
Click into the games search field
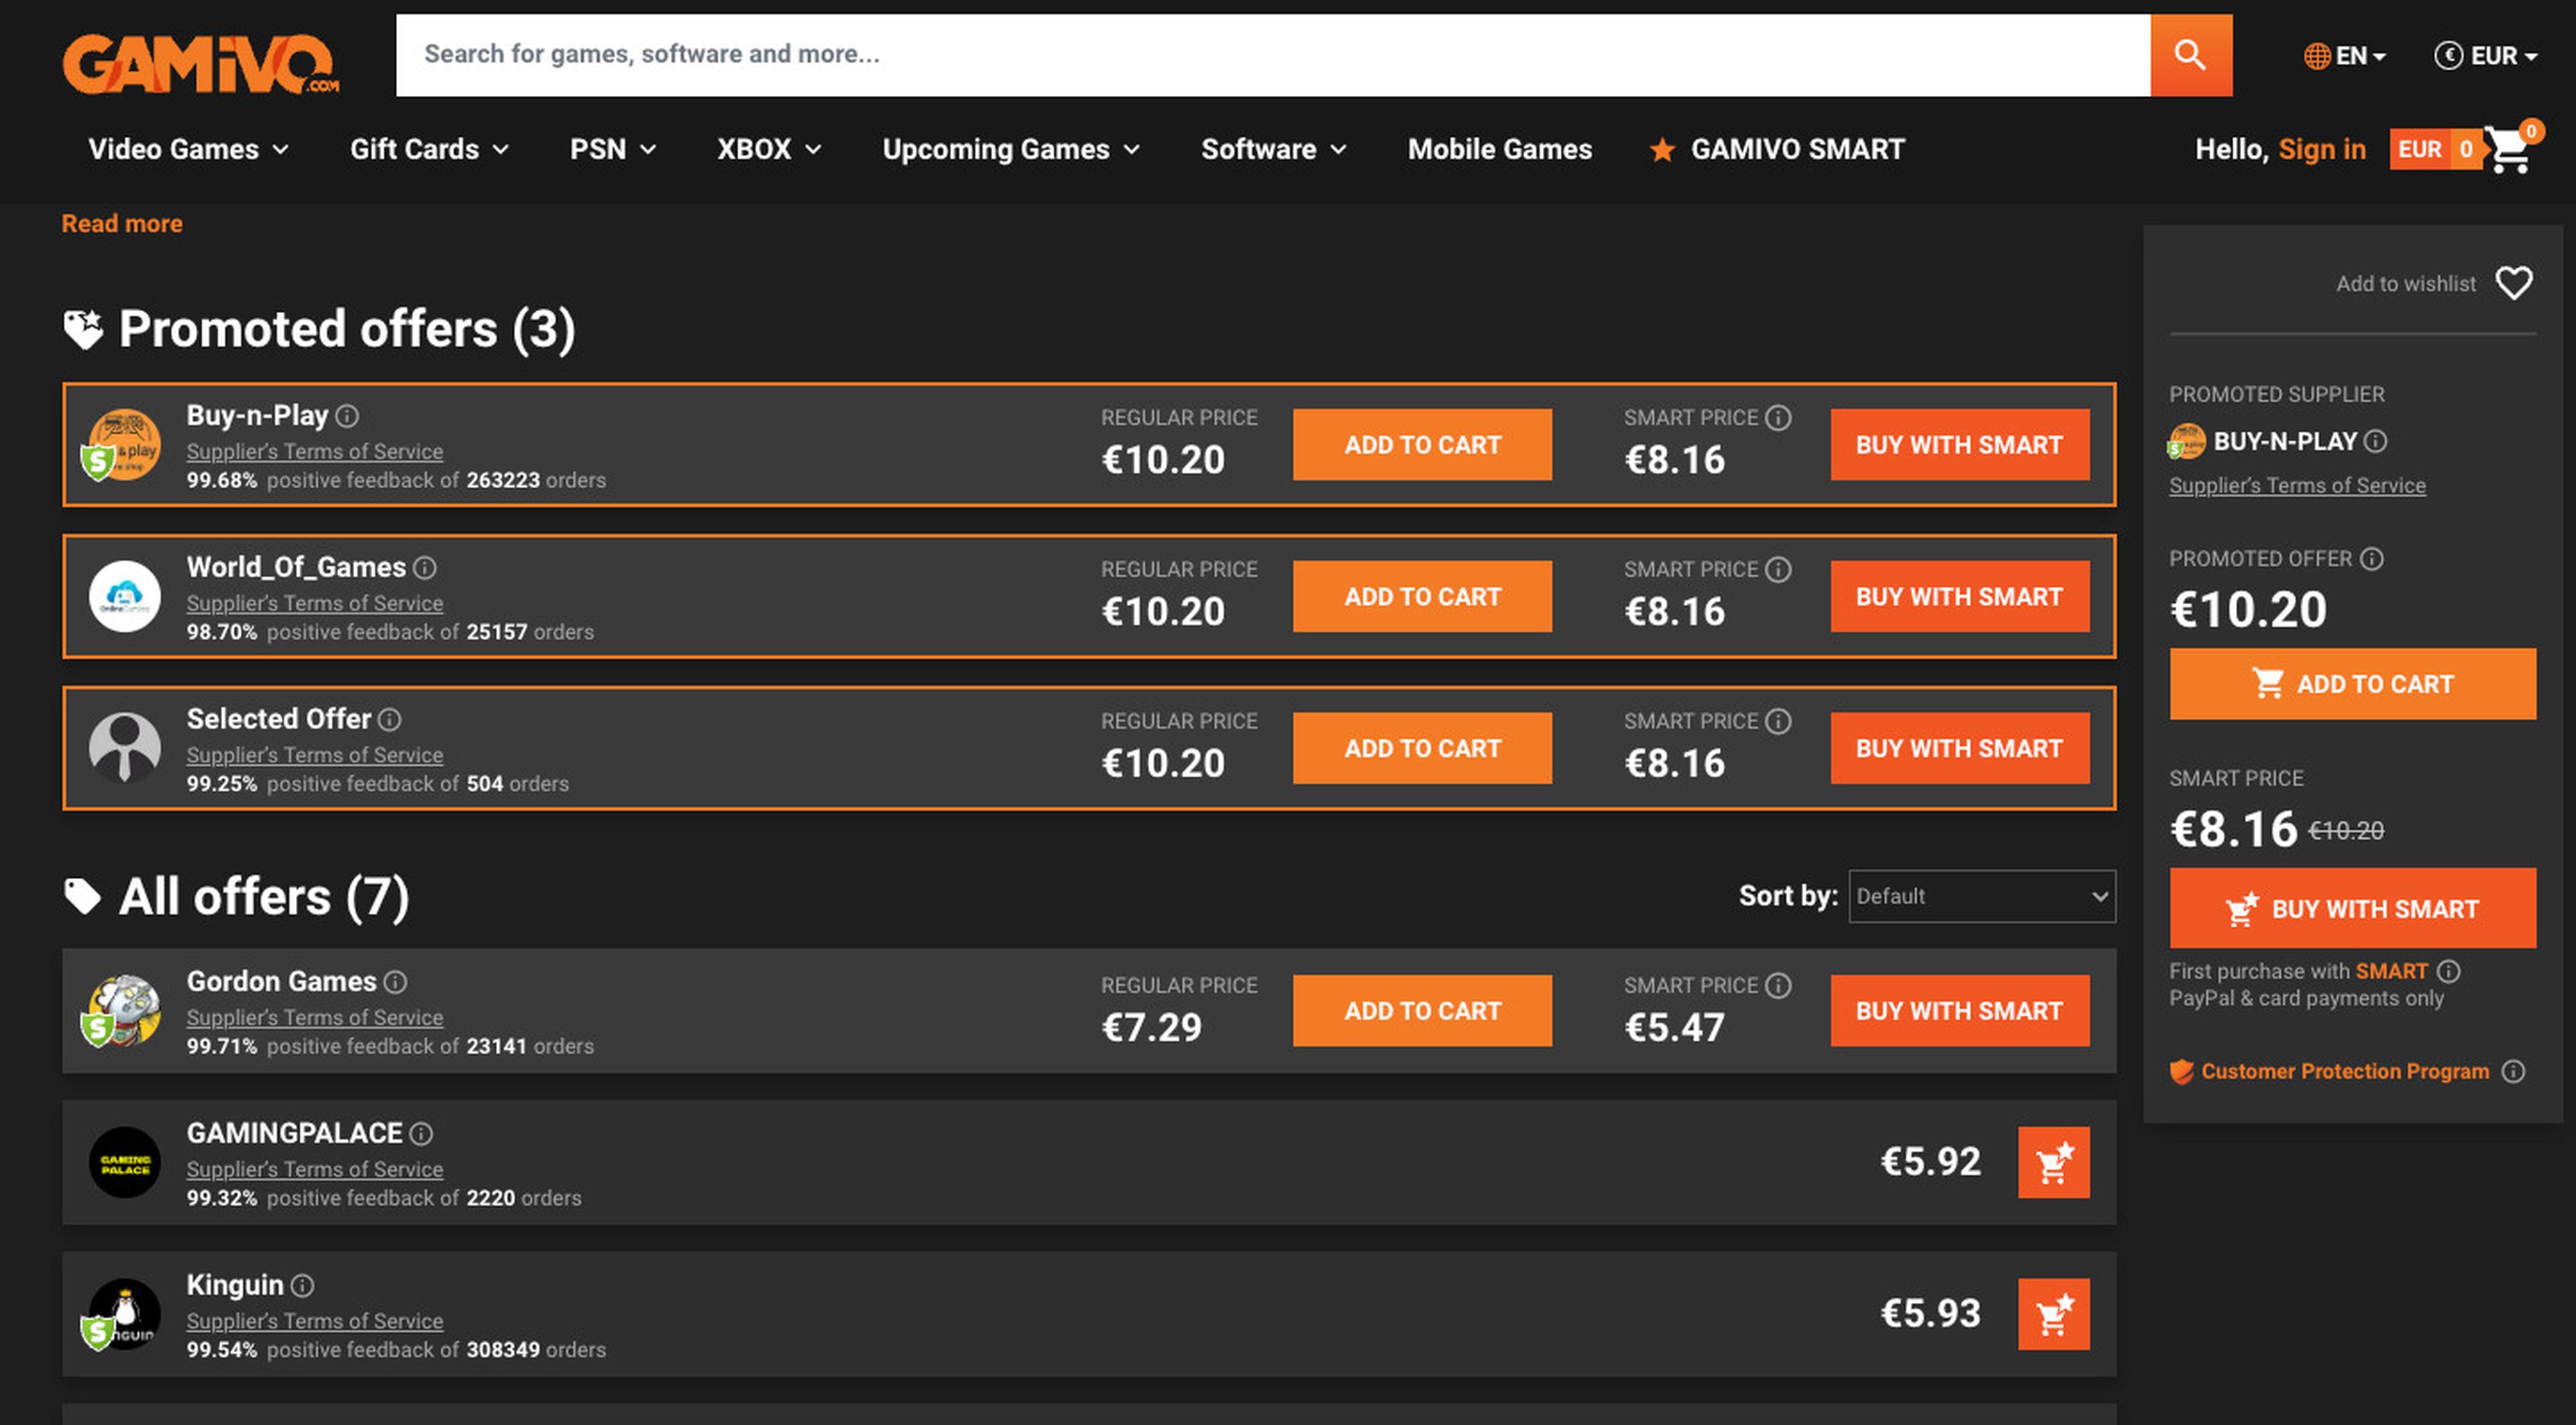point(1270,55)
